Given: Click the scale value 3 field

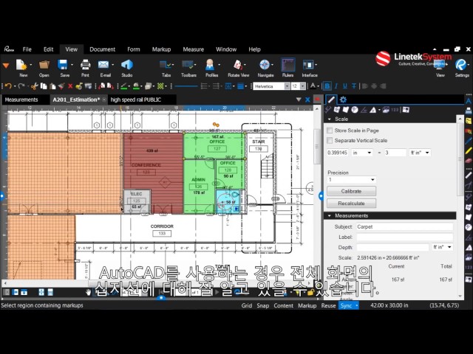Looking at the screenshot, I should (395, 153).
